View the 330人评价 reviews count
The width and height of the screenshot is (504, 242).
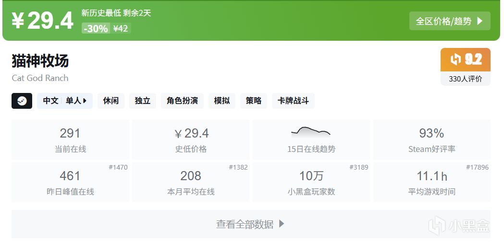tap(466, 79)
